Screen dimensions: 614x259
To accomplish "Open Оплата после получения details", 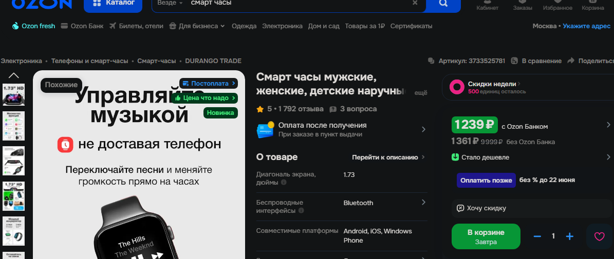I will tap(341, 130).
